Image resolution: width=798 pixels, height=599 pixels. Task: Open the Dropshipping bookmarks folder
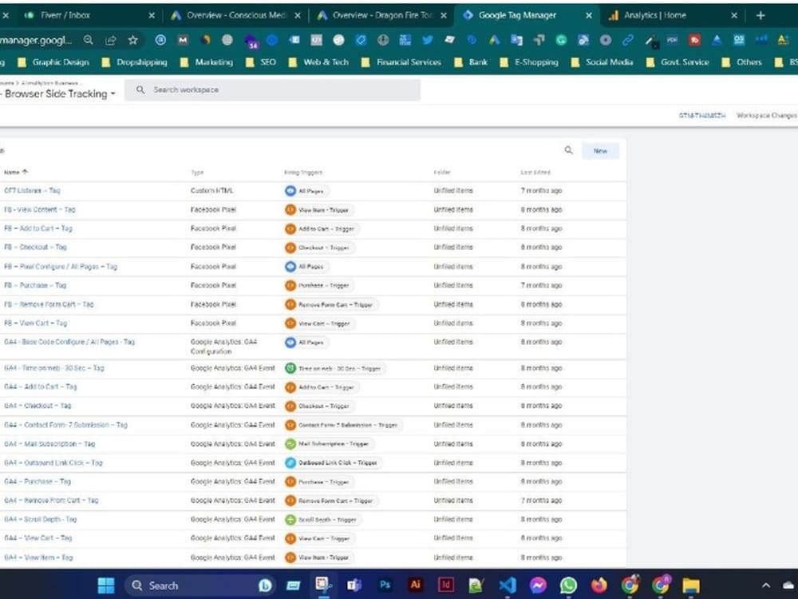click(x=134, y=62)
